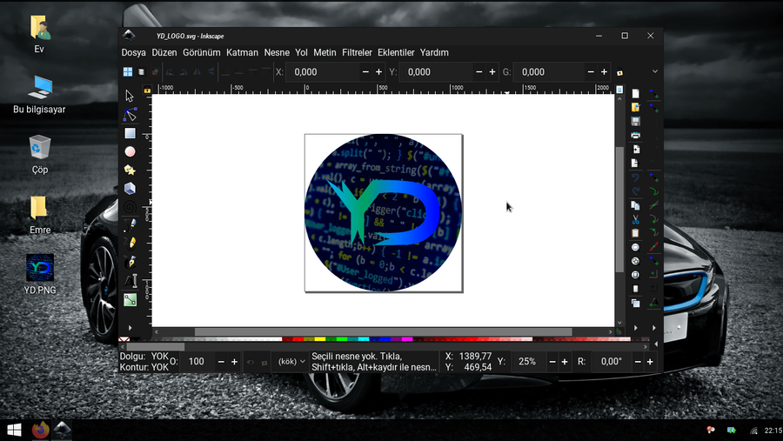783x441 pixels.
Task: Open the Düzen menu
Action: (x=164, y=52)
